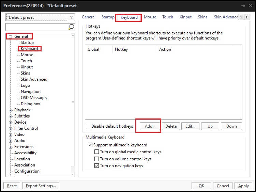This screenshot has width=256, height=192.
Task: Click the Edit... hotkey button
Action: (190, 126)
